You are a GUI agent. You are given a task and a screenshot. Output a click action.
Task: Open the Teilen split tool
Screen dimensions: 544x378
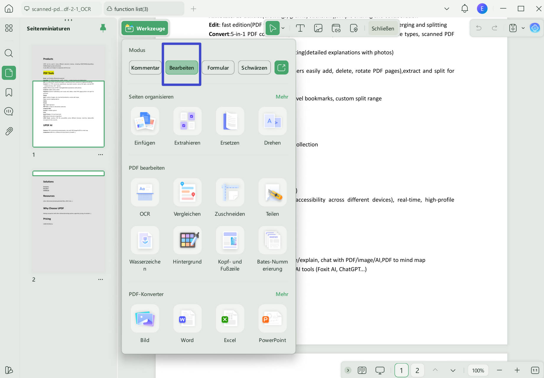tap(272, 192)
